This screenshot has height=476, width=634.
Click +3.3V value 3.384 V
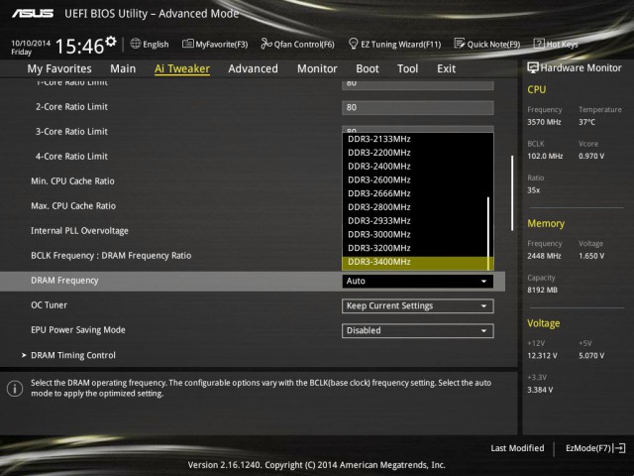point(540,390)
